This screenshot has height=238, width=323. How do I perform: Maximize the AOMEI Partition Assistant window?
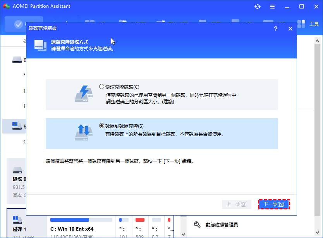(x=302, y=7)
